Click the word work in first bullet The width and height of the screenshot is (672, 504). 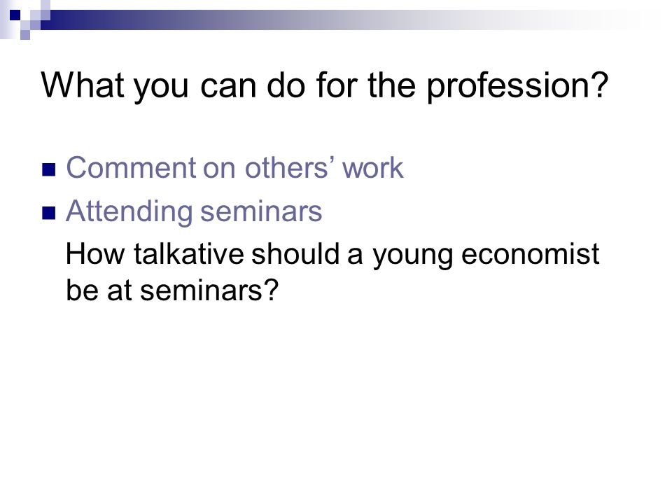[x=373, y=167]
